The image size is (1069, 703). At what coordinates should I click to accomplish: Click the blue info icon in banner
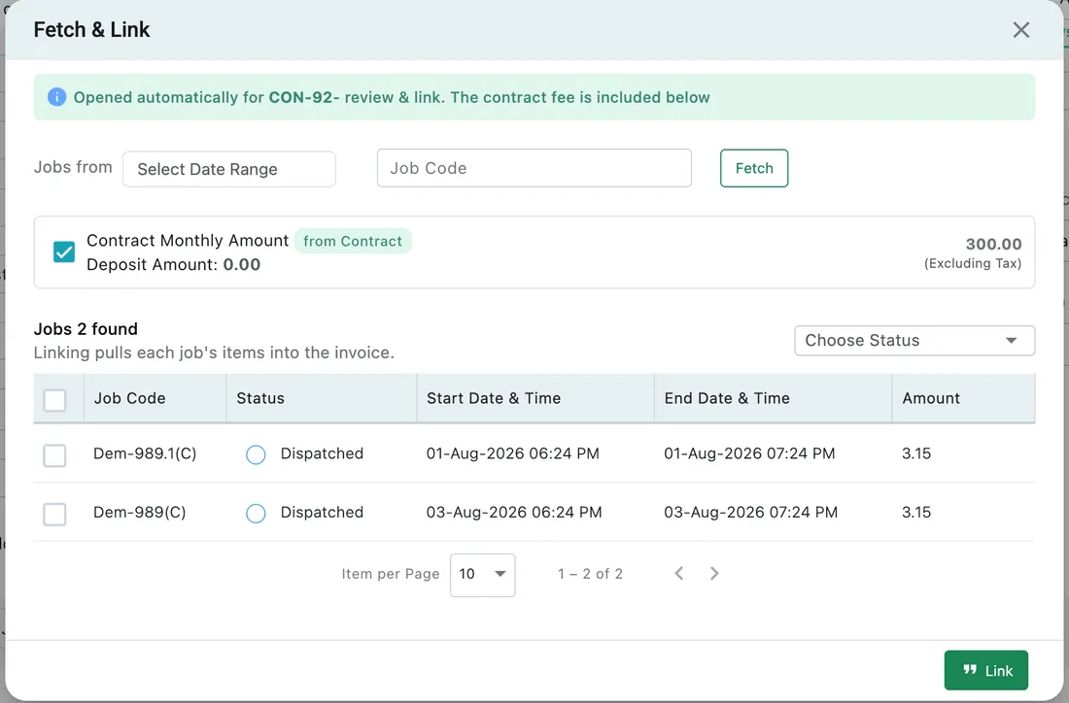point(56,97)
